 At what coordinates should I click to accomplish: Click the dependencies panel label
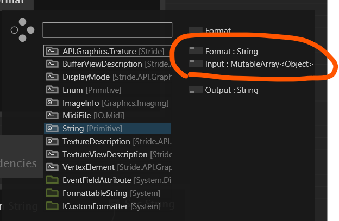[x=18, y=163]
